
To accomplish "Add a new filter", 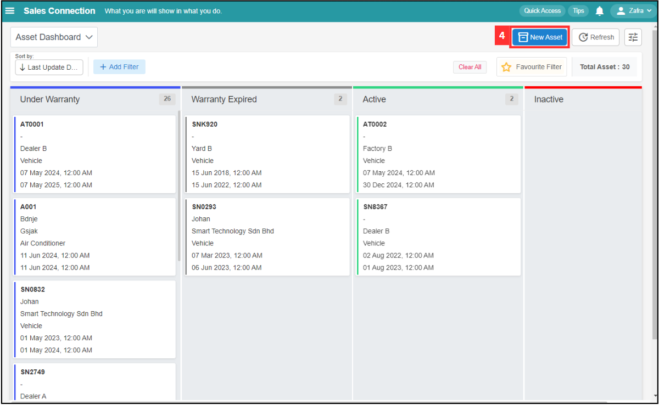I will point(119,67).
